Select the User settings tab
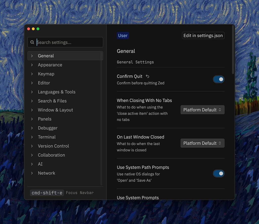The height and width of the screenshot is (224, 259). [123, 35]
